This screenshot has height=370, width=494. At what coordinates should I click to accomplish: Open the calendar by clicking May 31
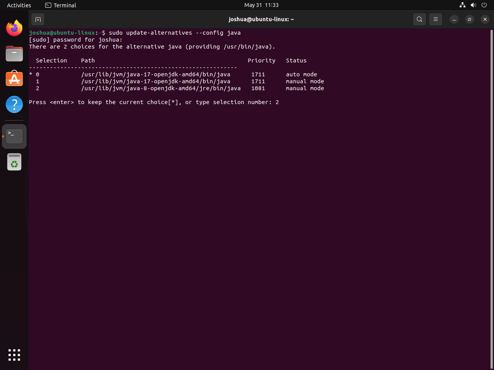click(x=261, y=5)
